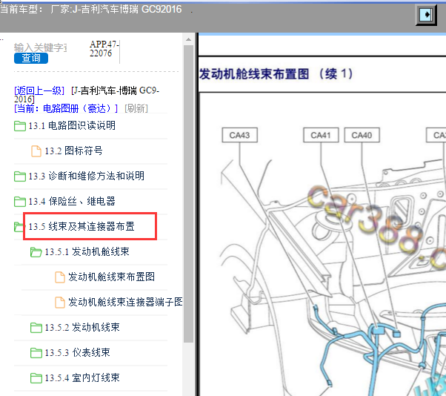Click the arrow panel toggle icon in the top right

coord(427,14)
